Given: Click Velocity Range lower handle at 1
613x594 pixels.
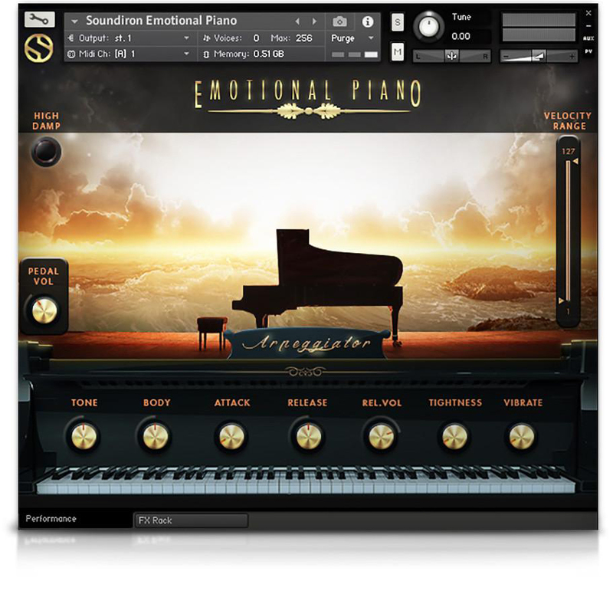Looking at the screenshot, I should click(x=562, y=300).
